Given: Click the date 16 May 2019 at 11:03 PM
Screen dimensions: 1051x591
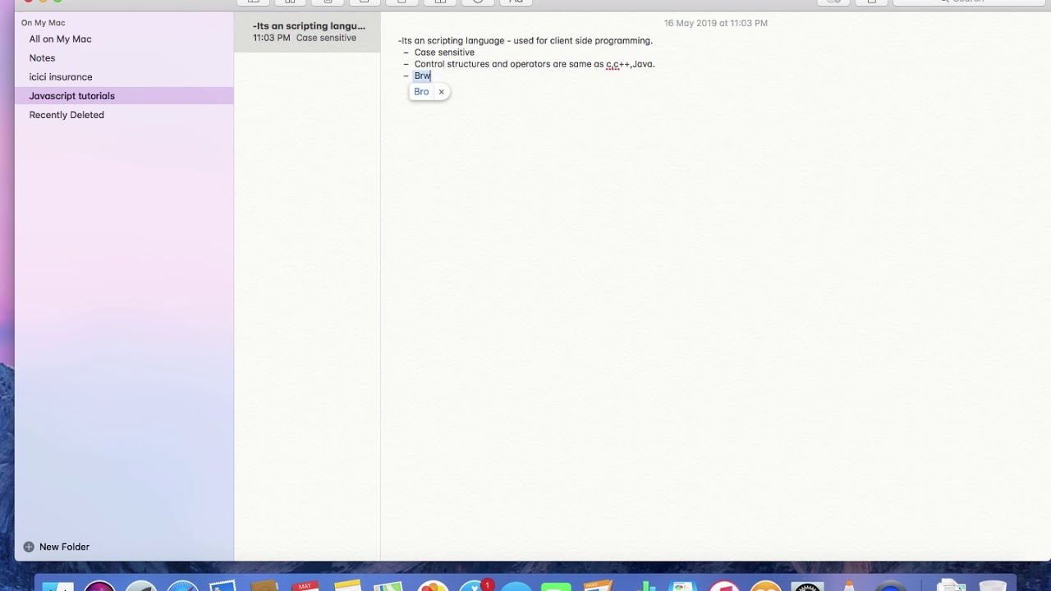Looking at the screenshot, I should (716, 23).
